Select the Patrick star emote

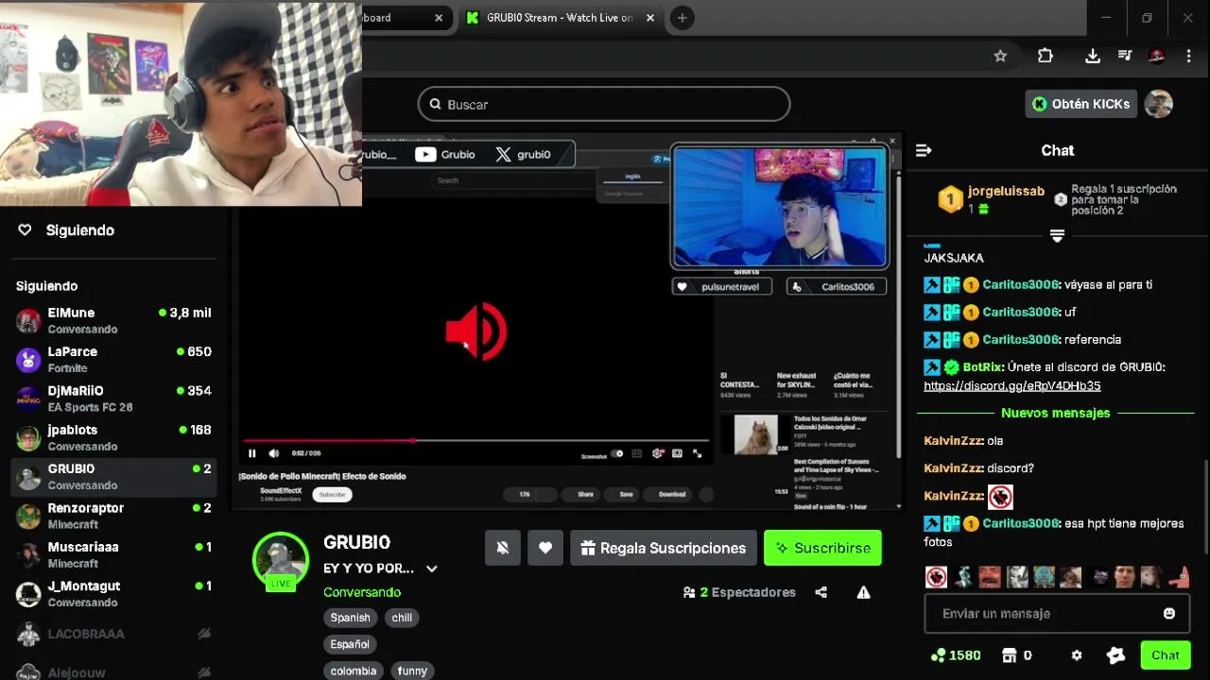(x=1178, y=577)
